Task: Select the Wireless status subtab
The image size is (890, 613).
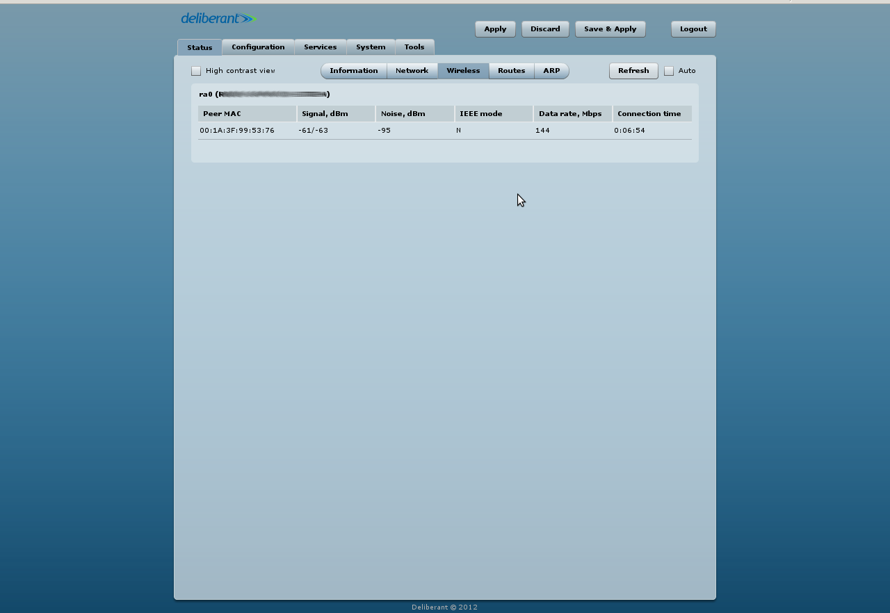Action: pyautogui.click(x=463, y=71)
